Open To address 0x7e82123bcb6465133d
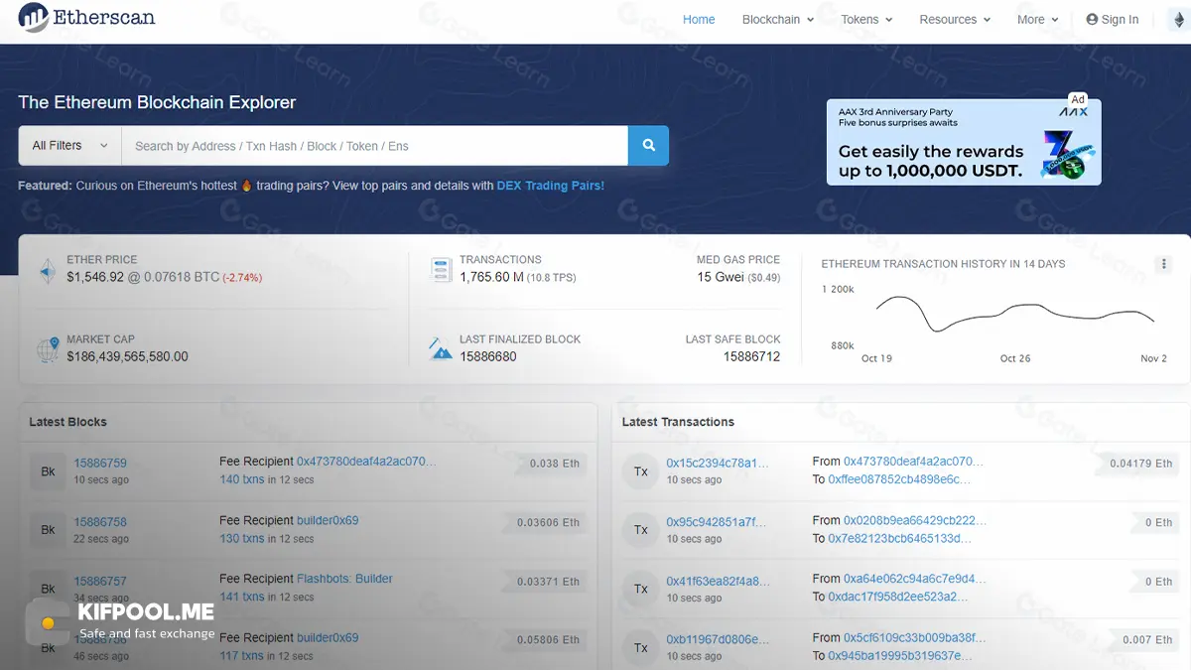The width and height of the screenshot is (1191, 670). tap(899, 538)
